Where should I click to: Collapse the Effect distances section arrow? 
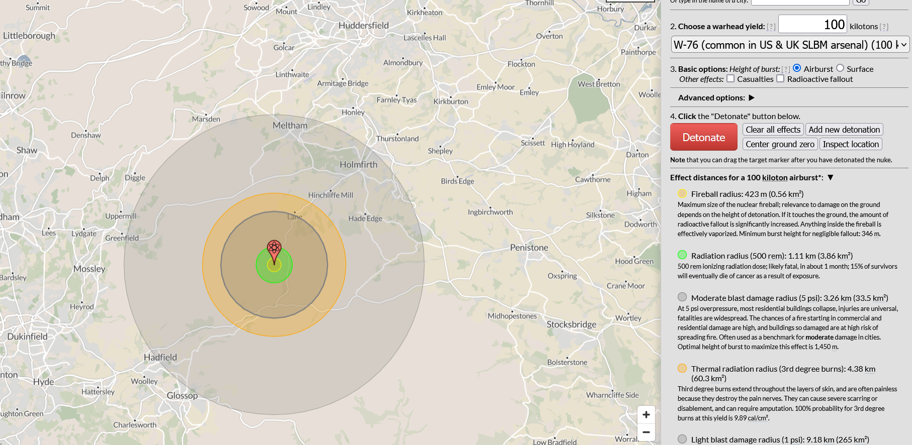tap(831, 177)
